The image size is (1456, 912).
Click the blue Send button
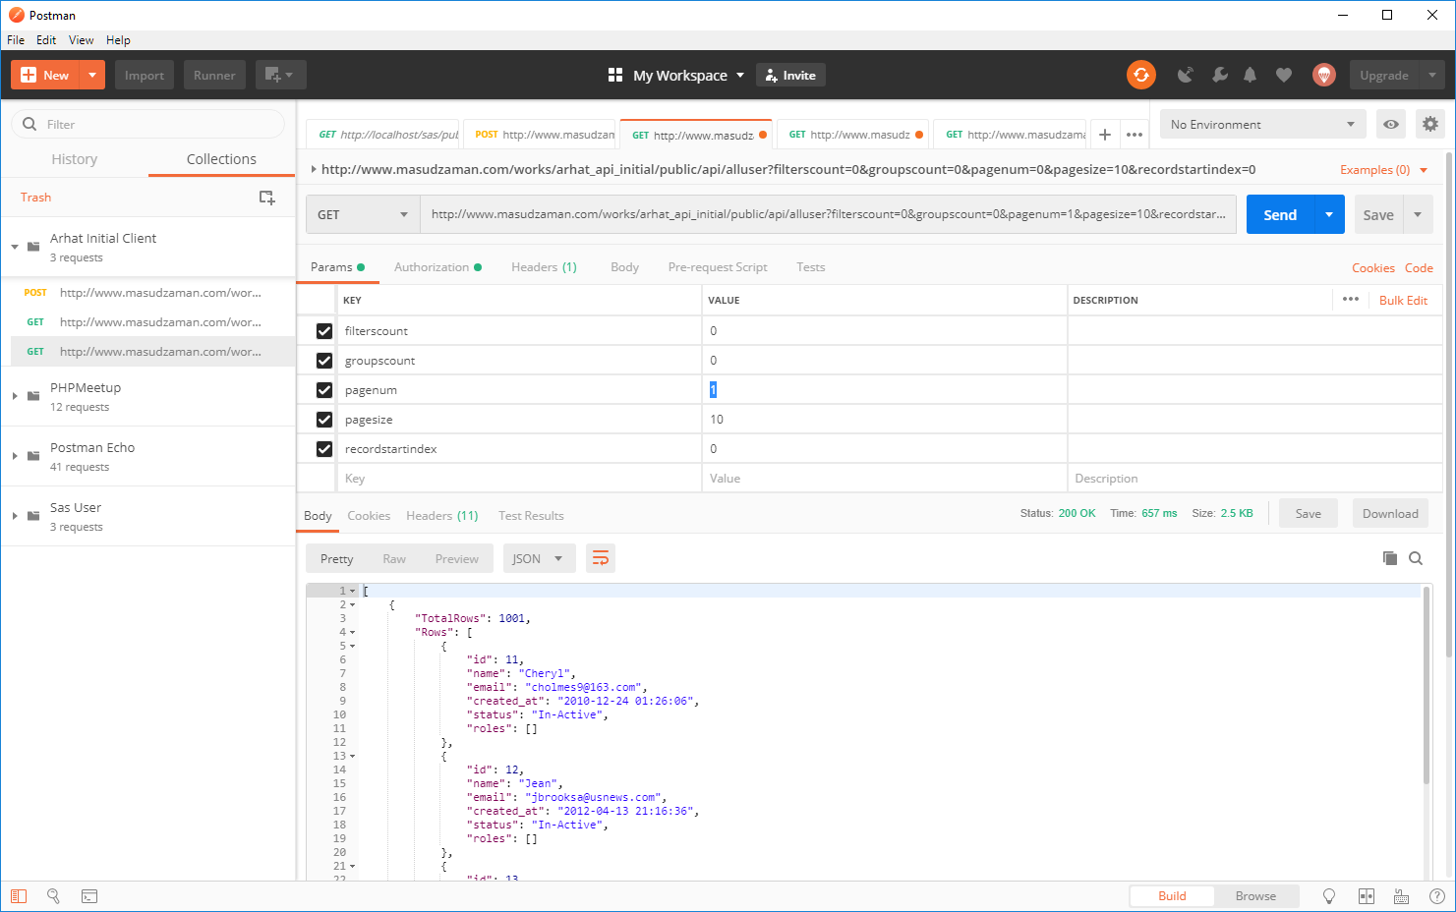pos(1279,215)
